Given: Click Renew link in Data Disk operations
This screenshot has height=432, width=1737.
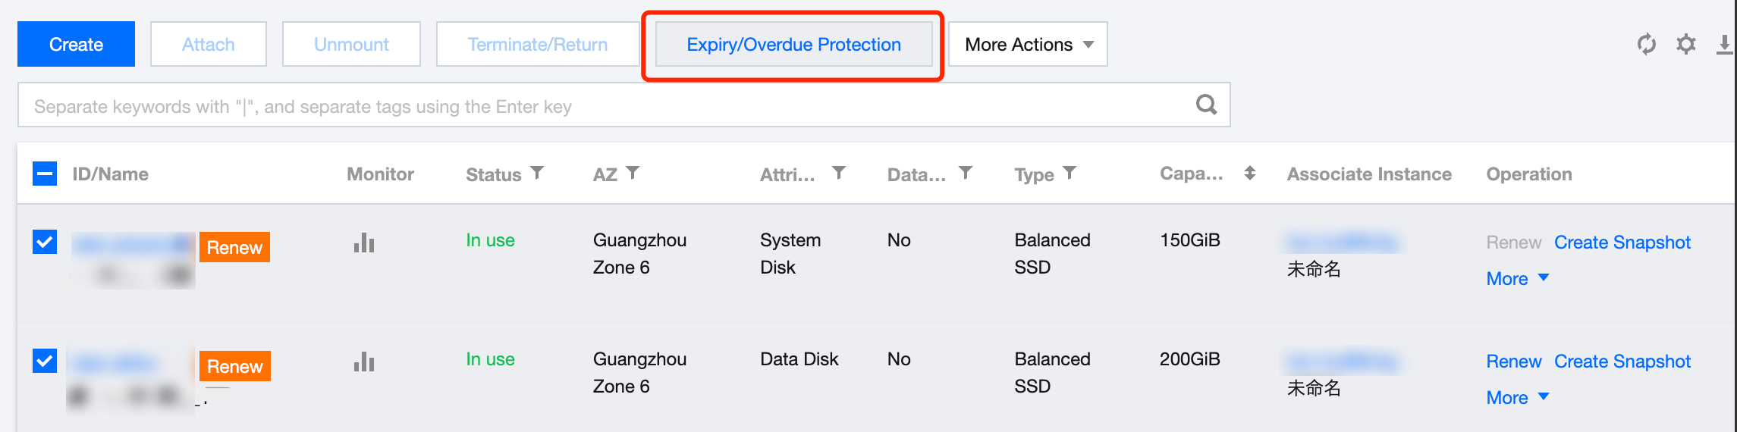Looking at the screenshot, I should [1513, 362].
